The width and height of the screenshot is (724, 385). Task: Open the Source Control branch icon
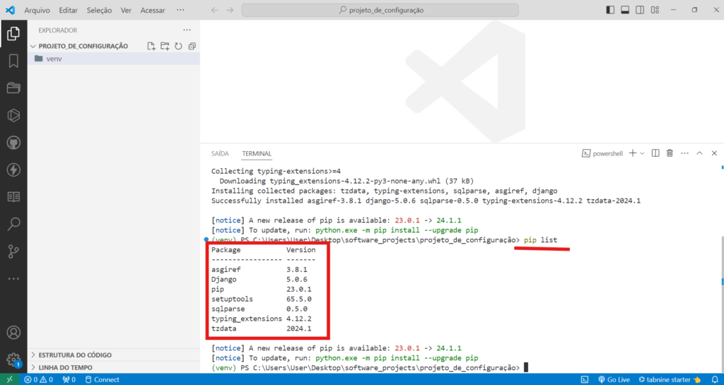click(13, 251)
